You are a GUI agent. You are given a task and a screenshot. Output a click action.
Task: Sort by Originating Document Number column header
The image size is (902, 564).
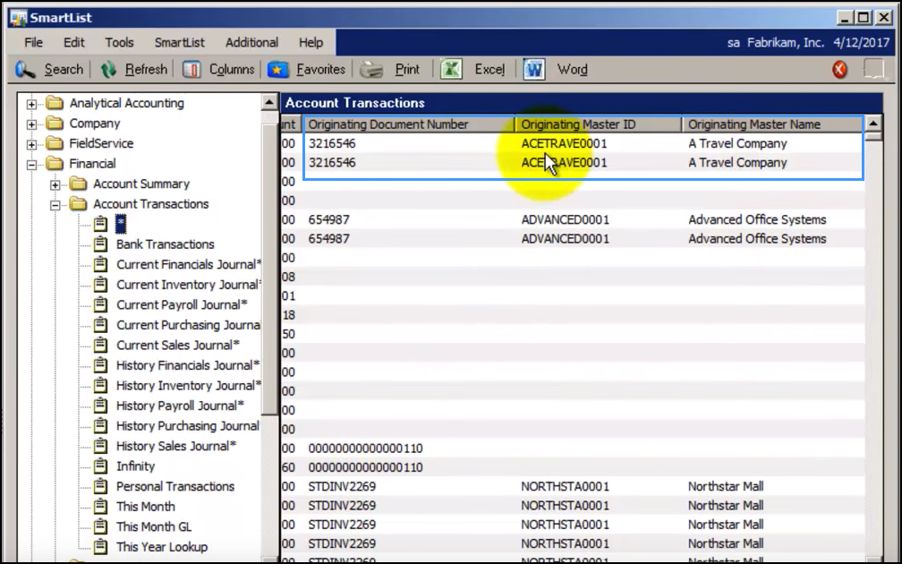409,124
